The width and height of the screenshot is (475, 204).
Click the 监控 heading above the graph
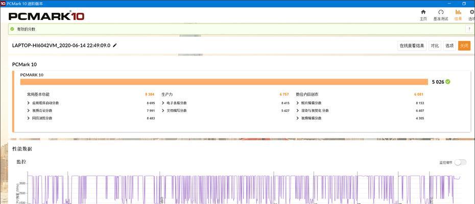(21, 162)
